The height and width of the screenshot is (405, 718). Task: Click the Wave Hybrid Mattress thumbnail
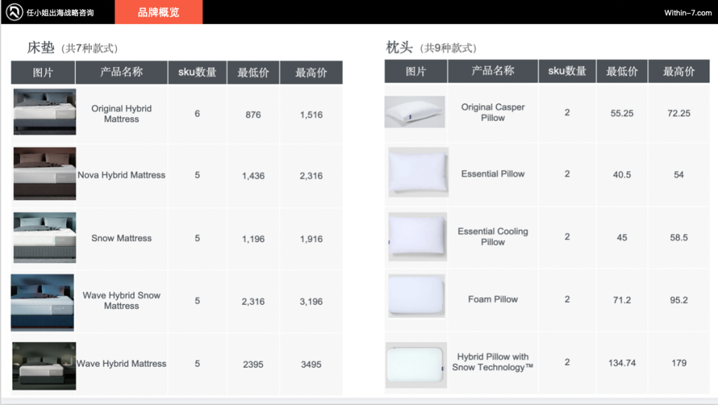click(x=44, y=364)
